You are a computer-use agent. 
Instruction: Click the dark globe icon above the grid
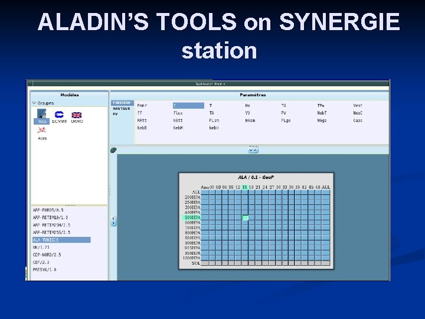click(113, 150)
